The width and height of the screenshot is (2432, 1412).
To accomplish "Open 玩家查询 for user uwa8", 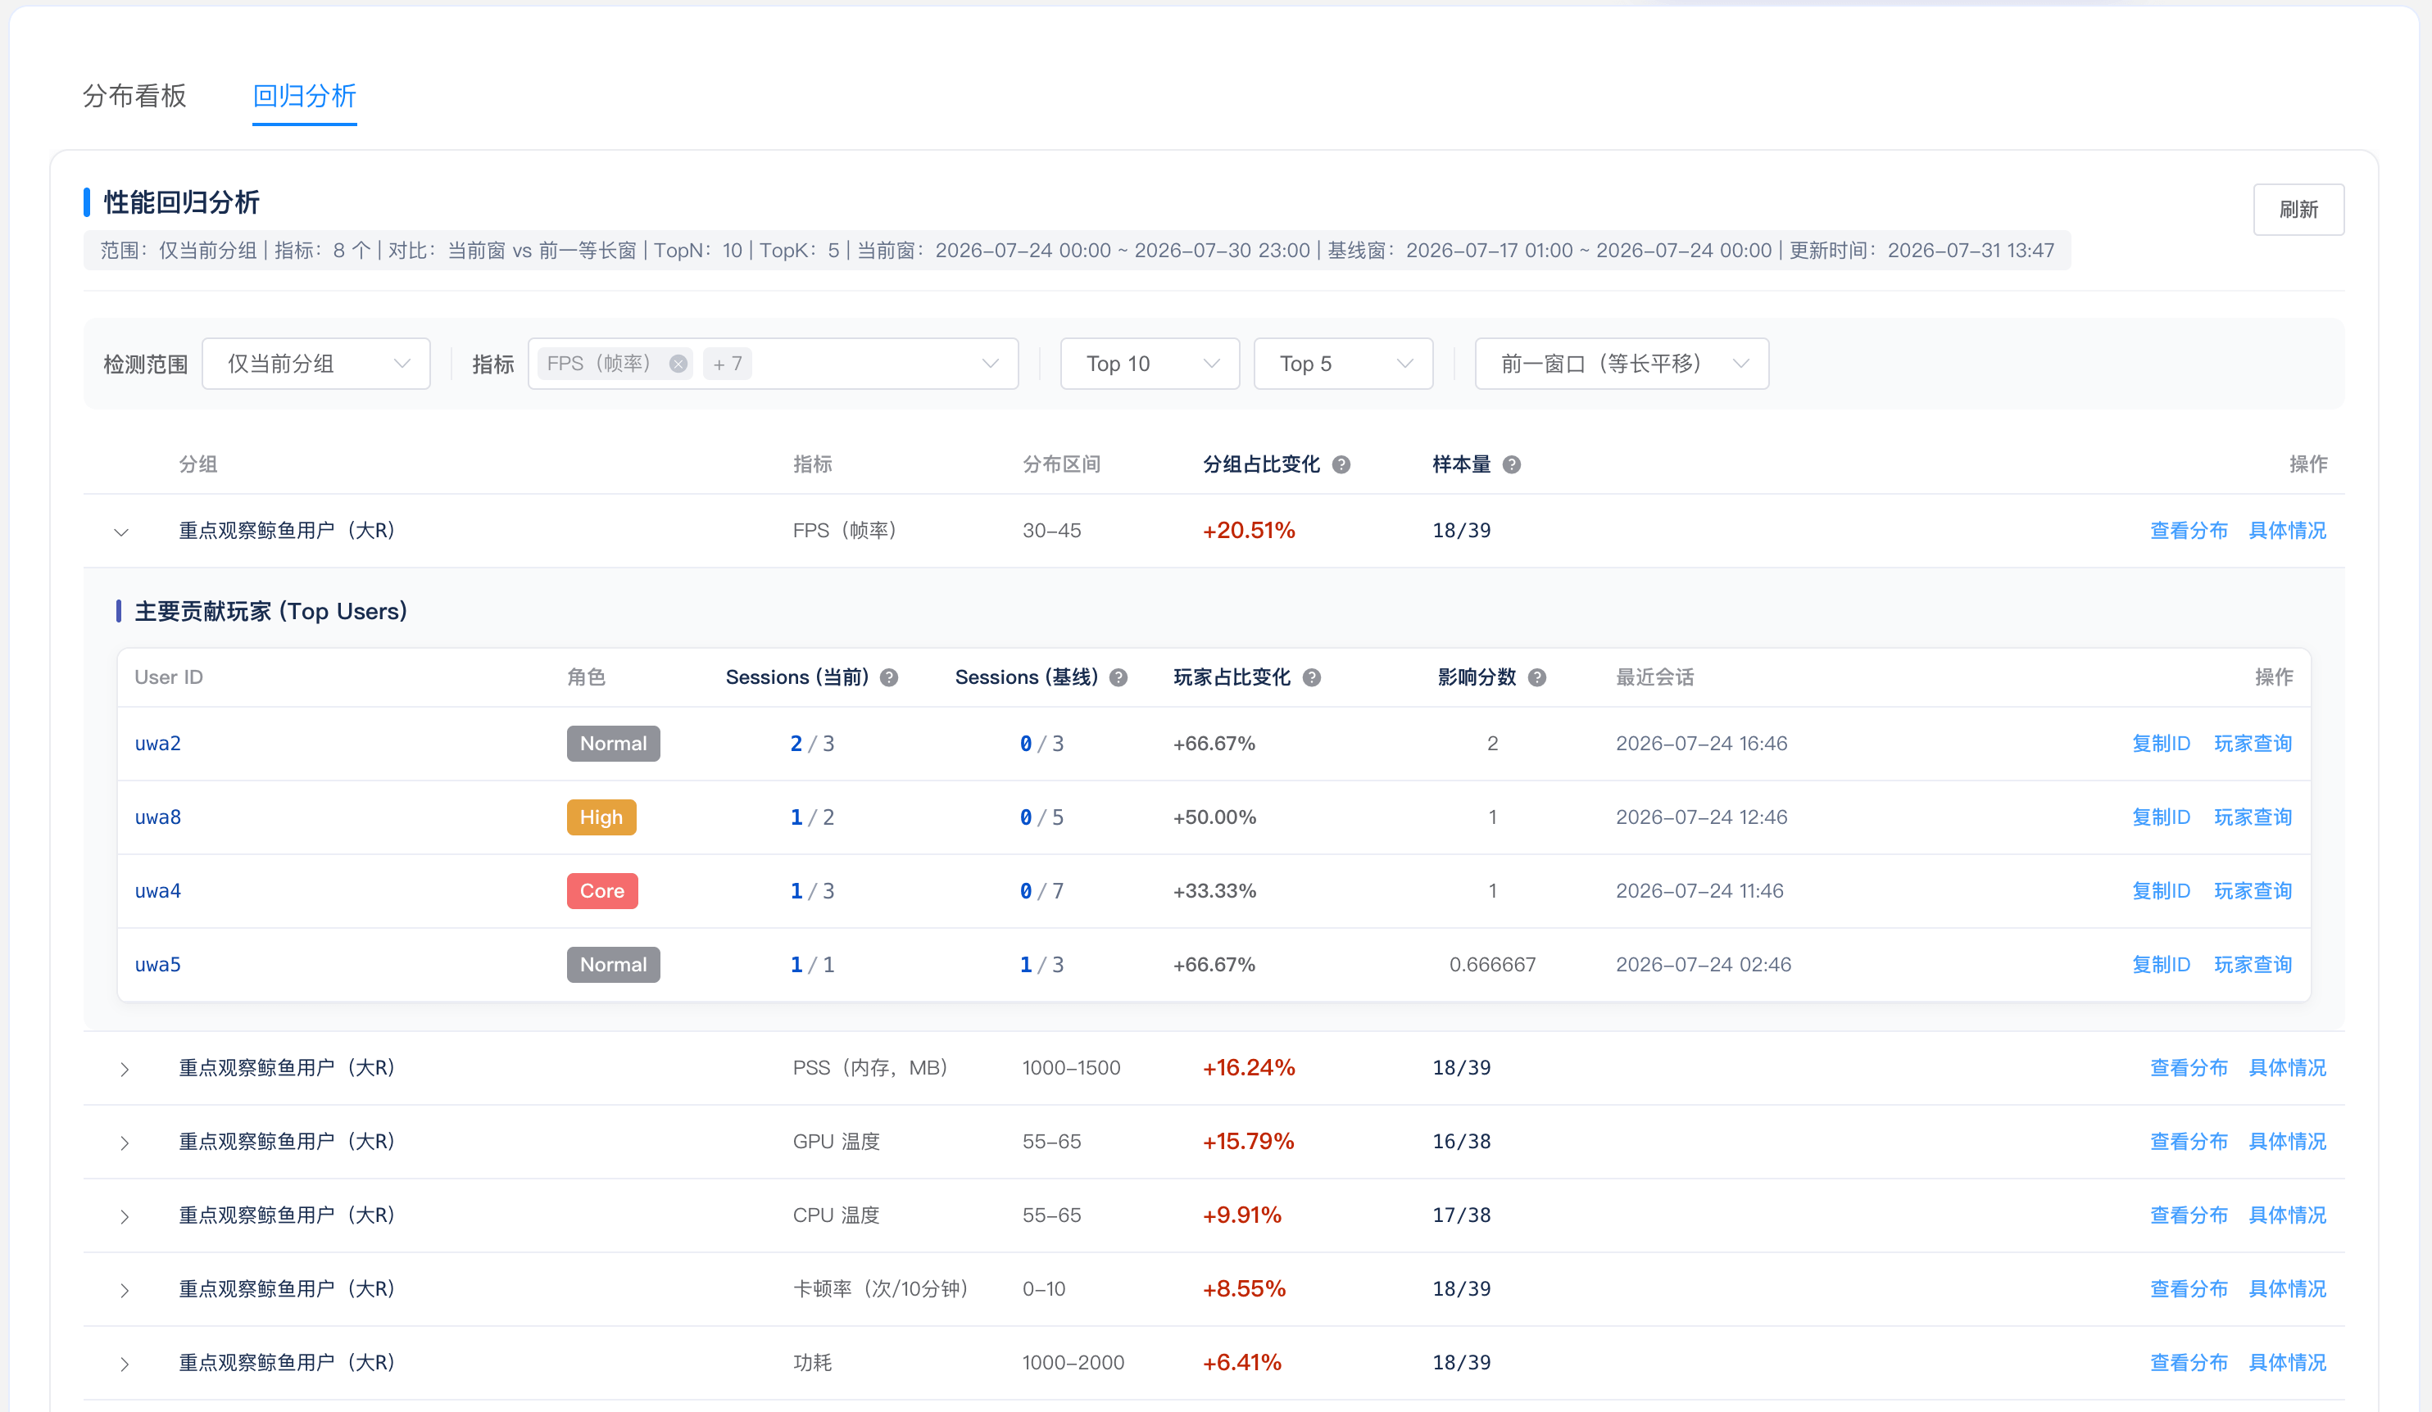I will [2253, 817].
